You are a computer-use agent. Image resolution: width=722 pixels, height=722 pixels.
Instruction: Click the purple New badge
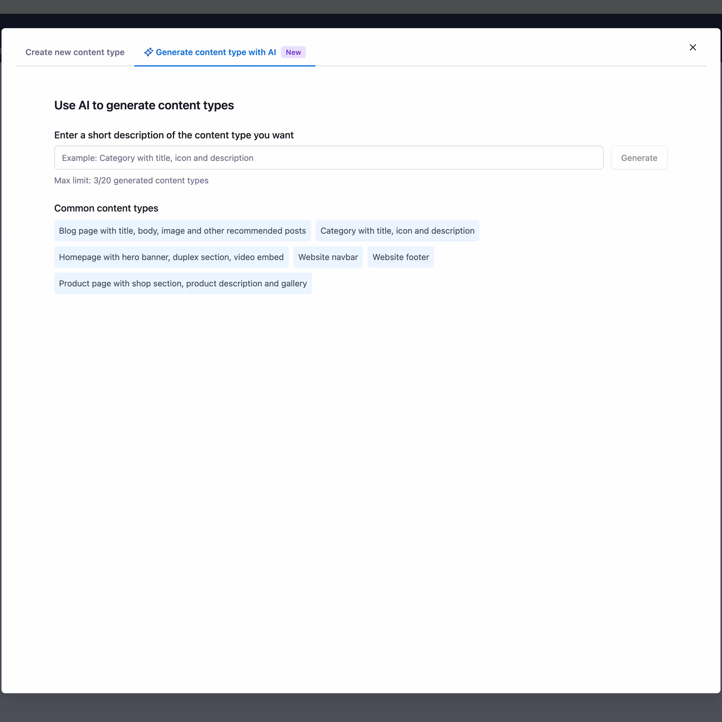293,52
